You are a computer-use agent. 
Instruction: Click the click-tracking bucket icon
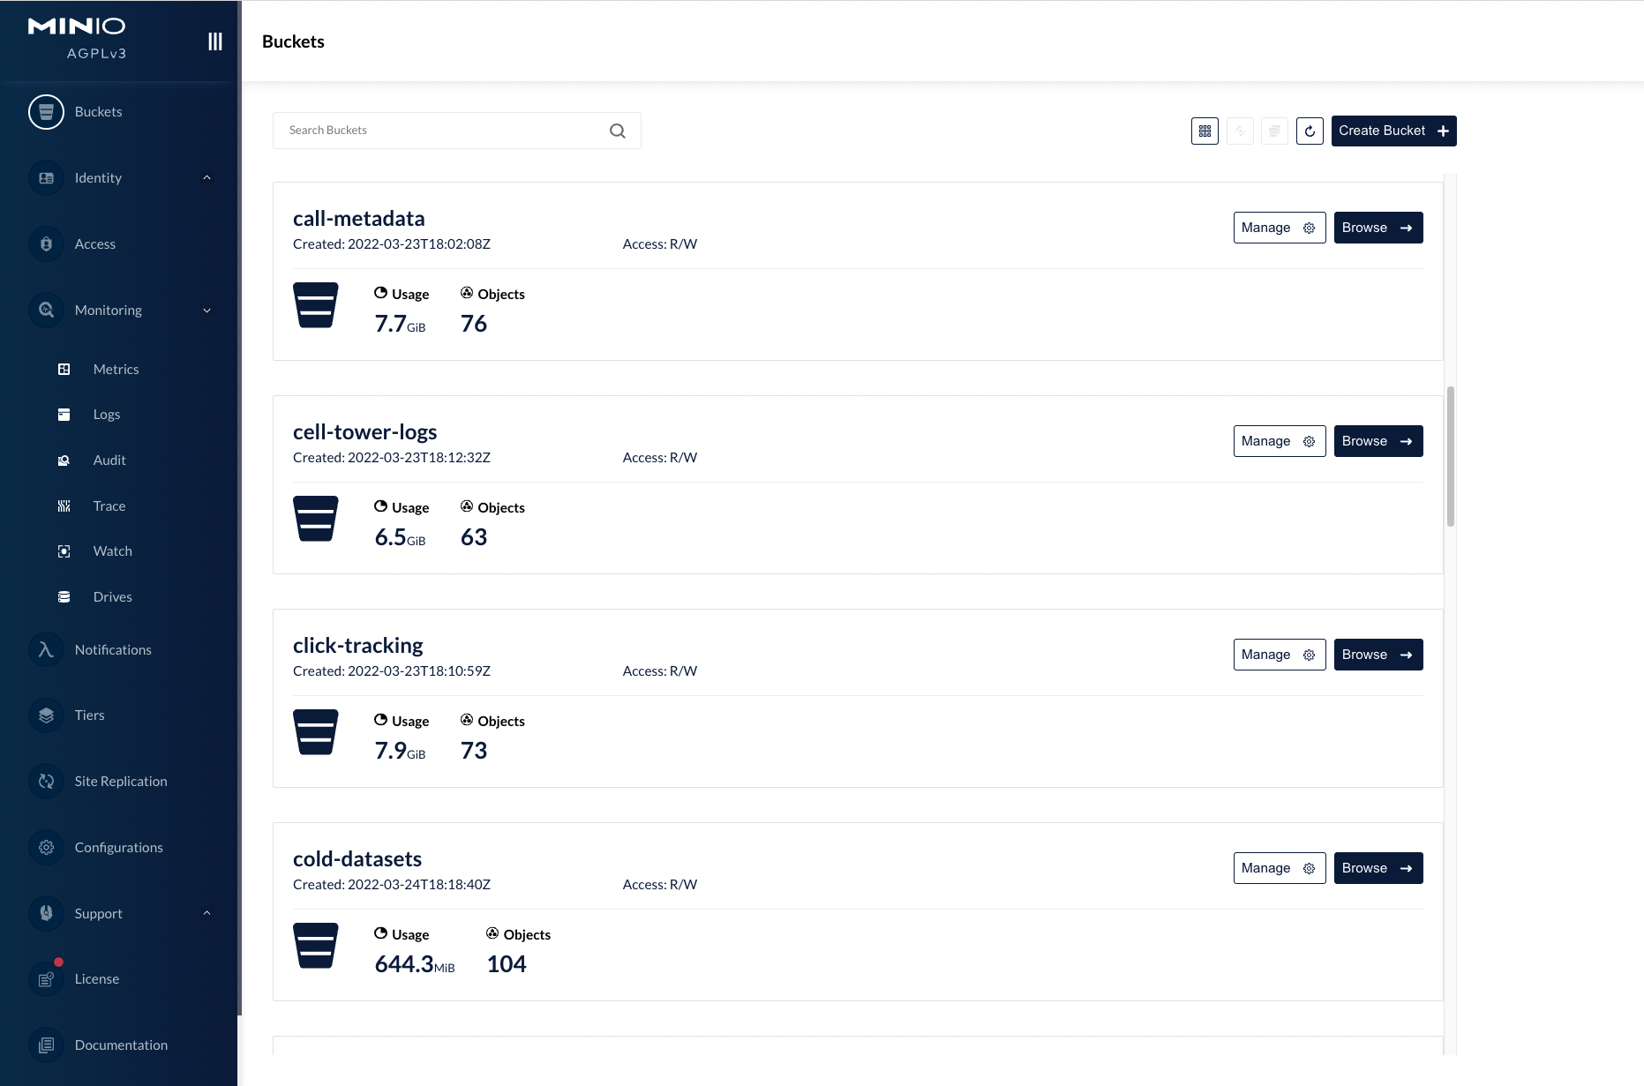(316, 732)
